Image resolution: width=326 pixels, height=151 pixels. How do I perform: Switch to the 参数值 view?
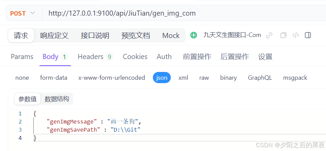(x=27, y=99)
